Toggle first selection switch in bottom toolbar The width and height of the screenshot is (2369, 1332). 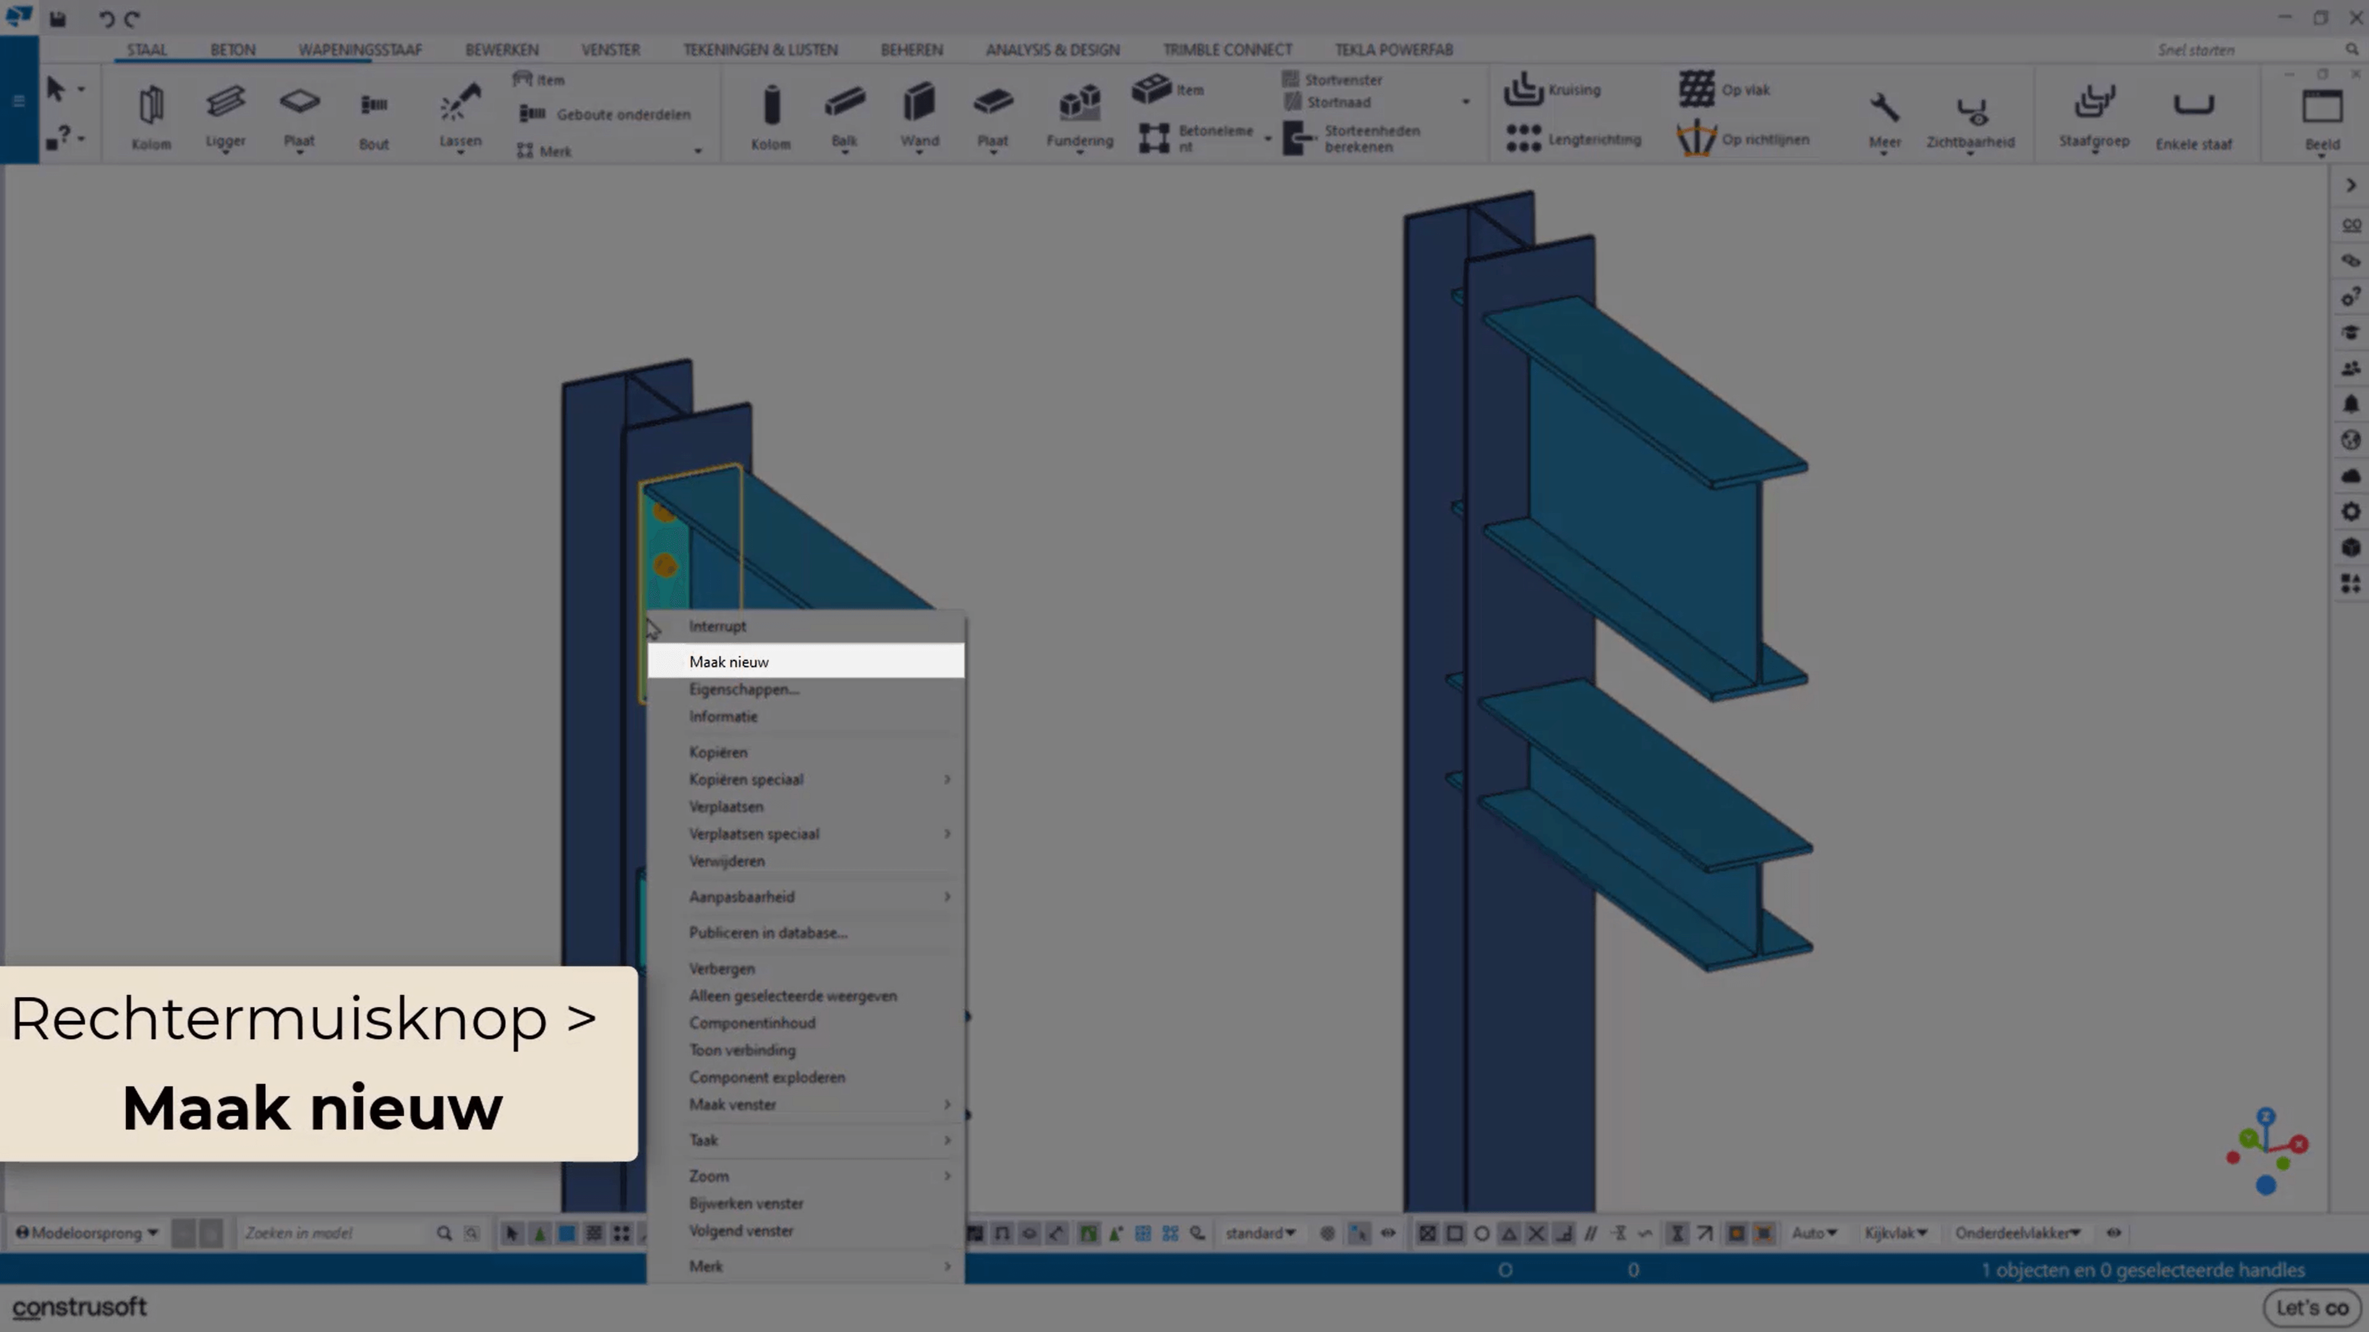coord(513,1234)
